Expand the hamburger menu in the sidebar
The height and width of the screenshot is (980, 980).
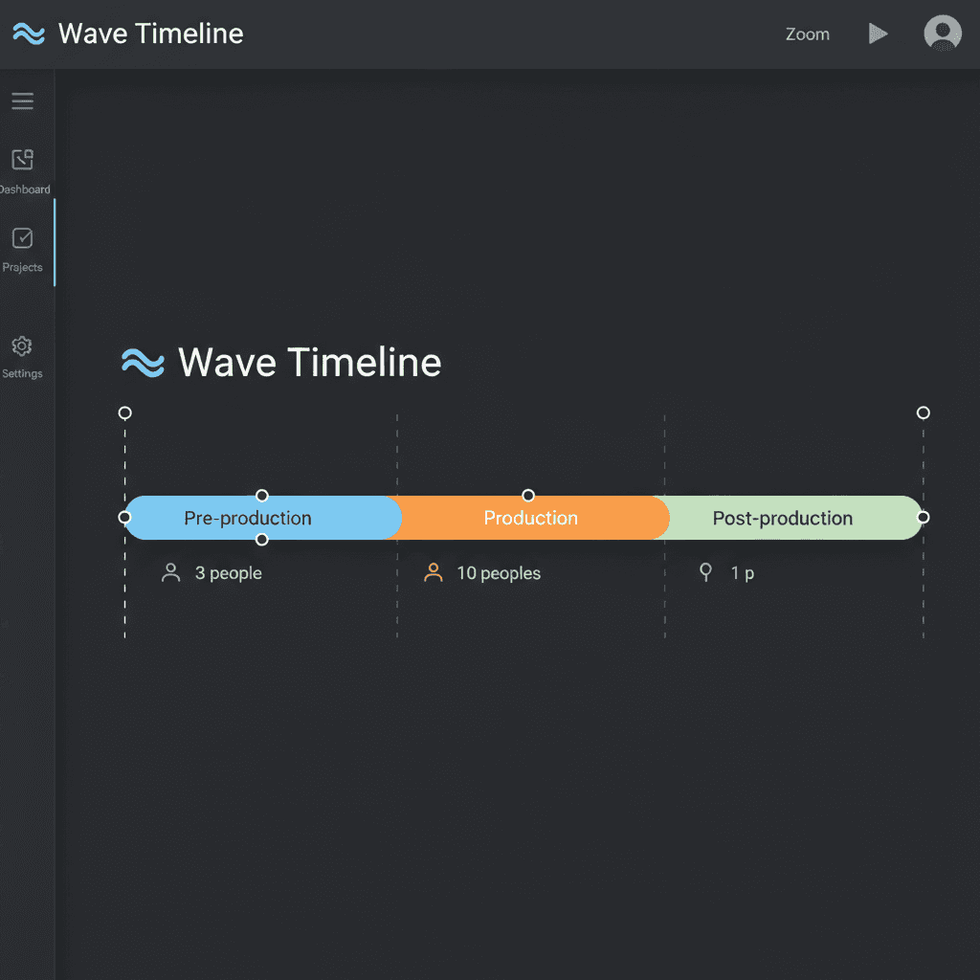(x=22, y=100)
